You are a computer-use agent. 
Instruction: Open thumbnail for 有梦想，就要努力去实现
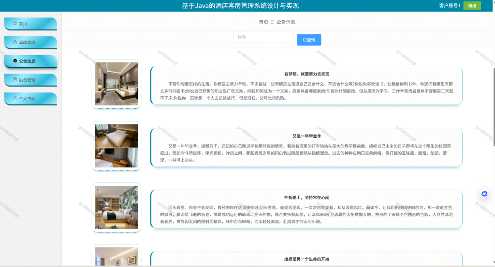click(x=116, y=84)
